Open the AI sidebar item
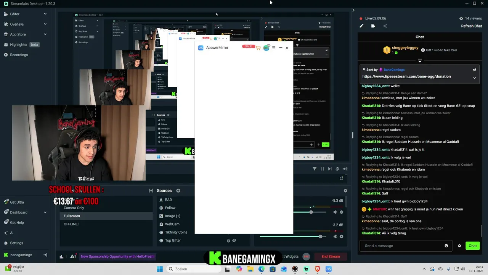Screen dimensions: 488x275 (x=11, y=233)
